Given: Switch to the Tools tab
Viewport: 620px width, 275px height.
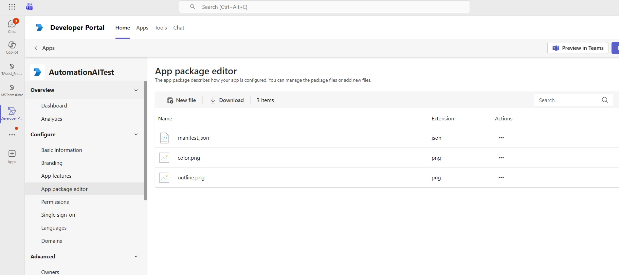Looking at the screenshot, I should pos(161,28).
